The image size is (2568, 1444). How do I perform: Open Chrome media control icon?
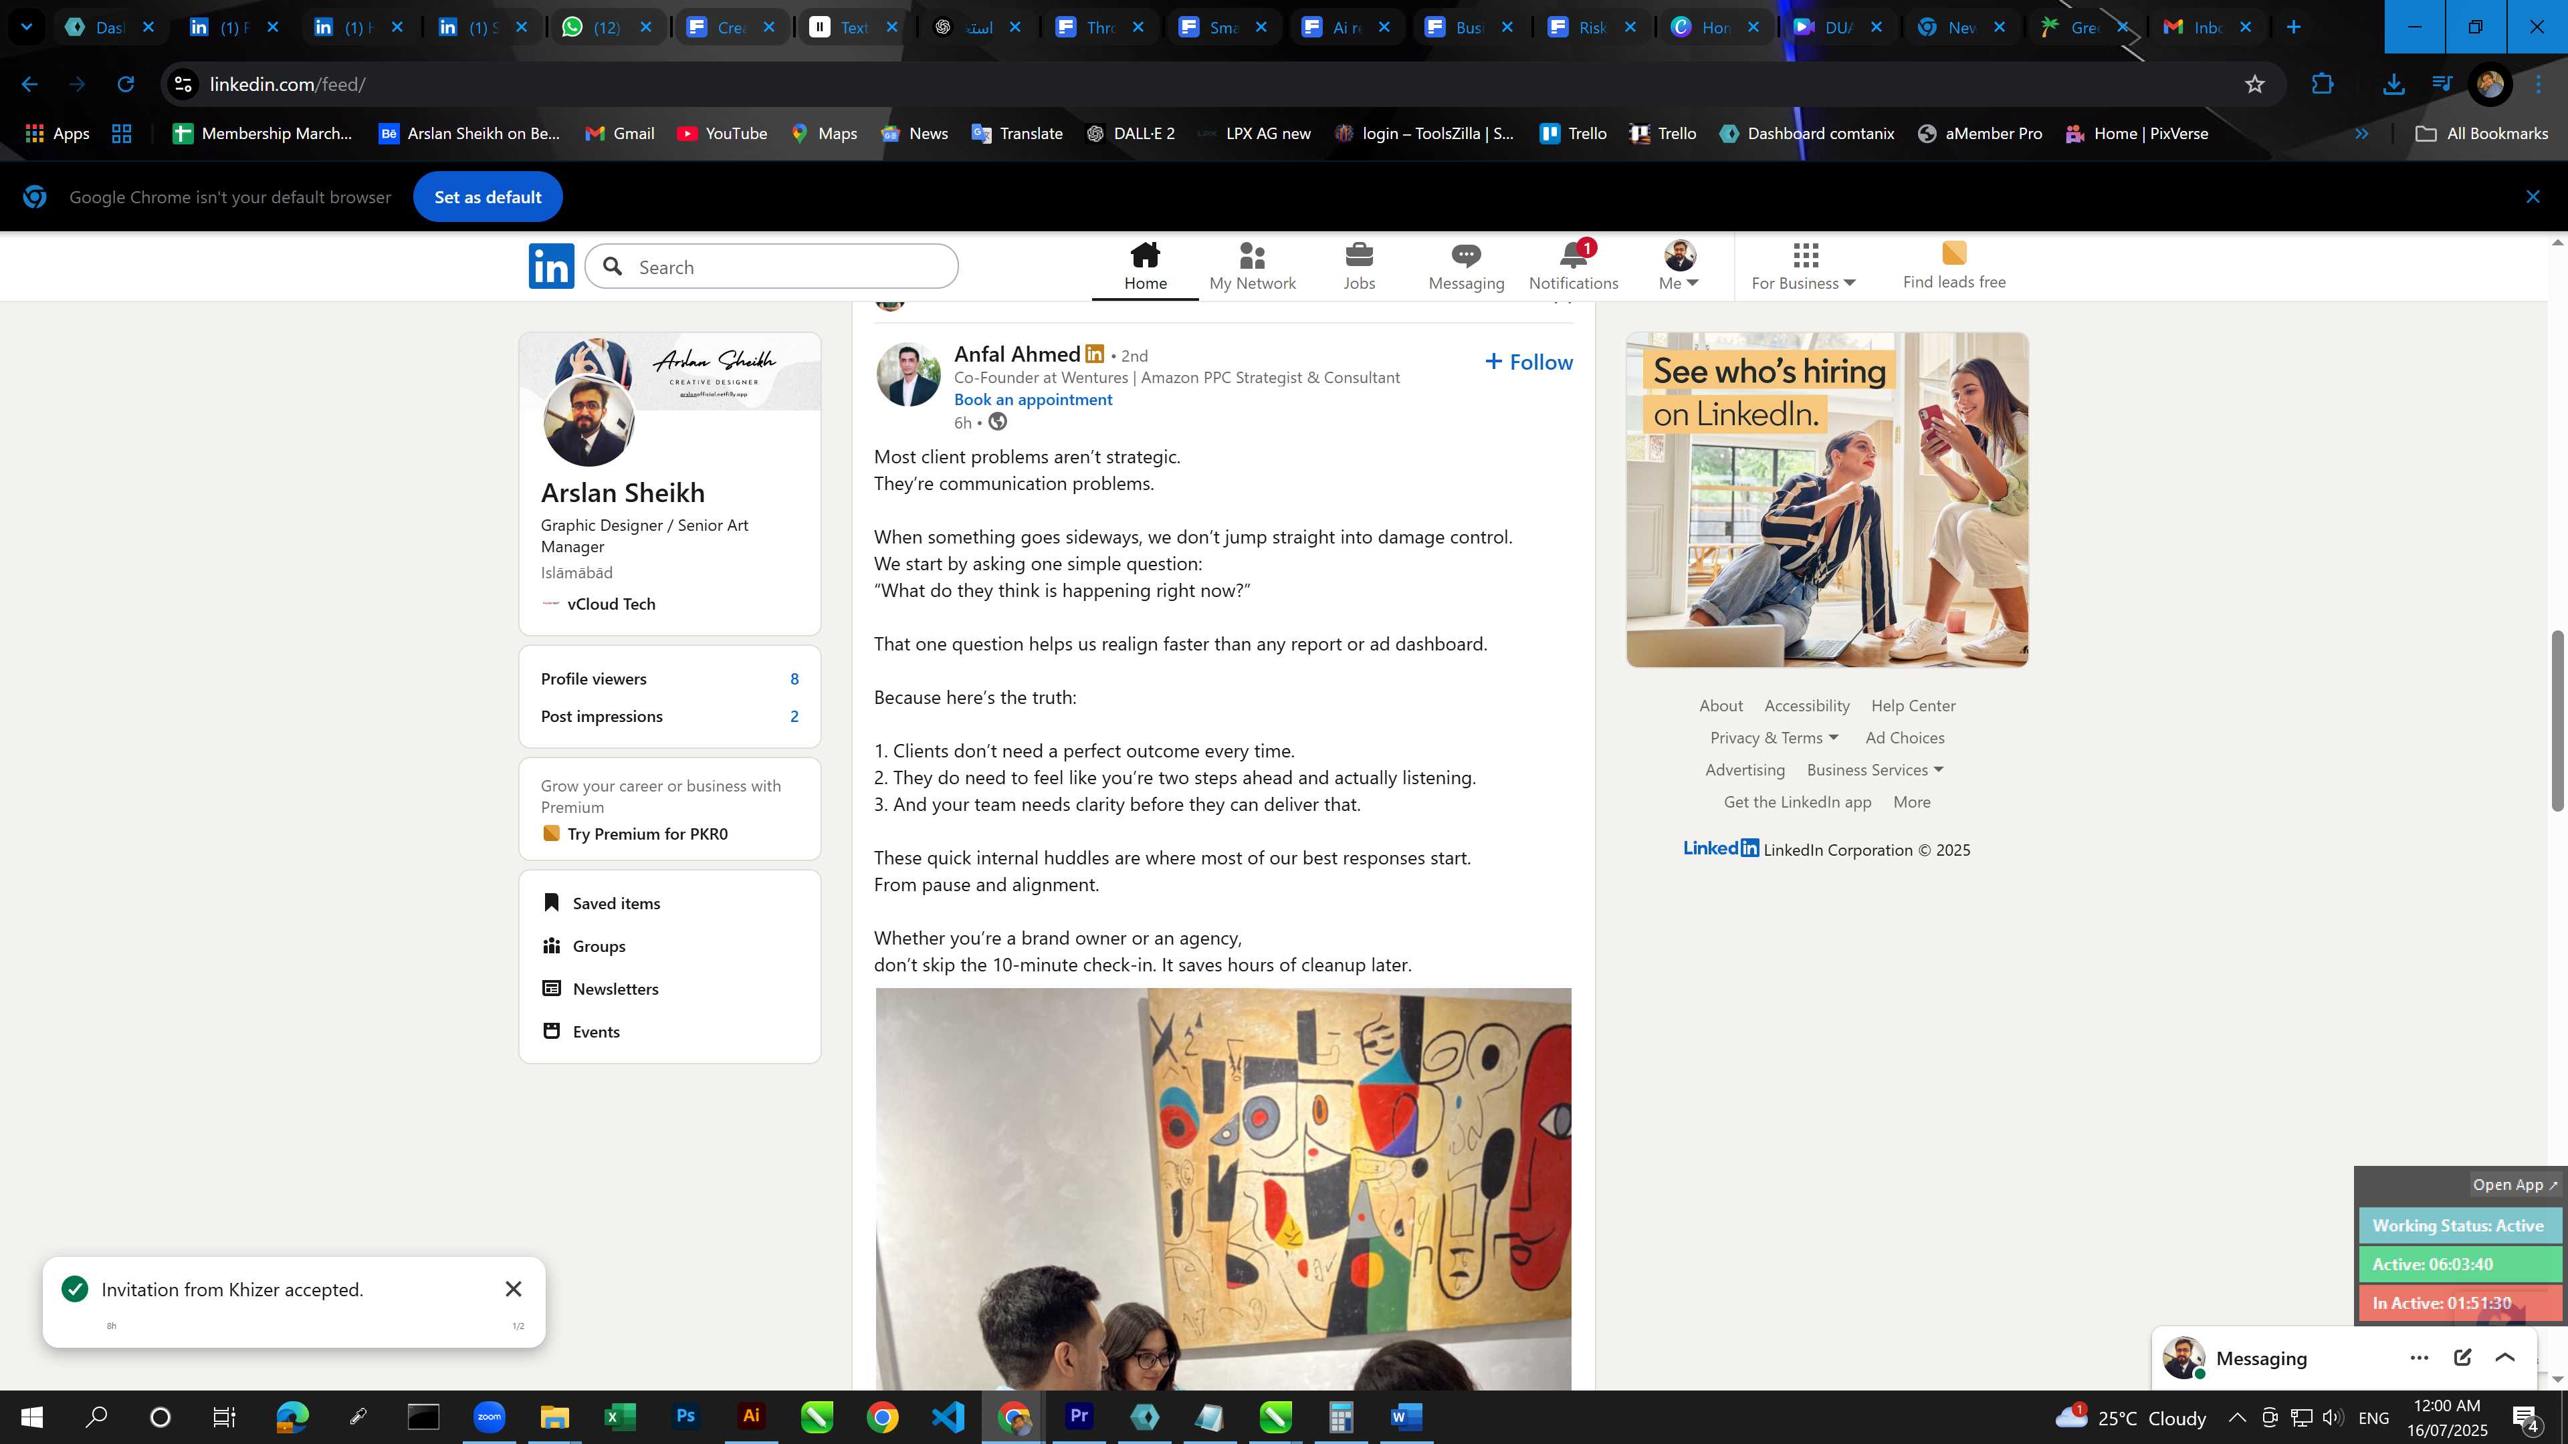(2442, 85)
